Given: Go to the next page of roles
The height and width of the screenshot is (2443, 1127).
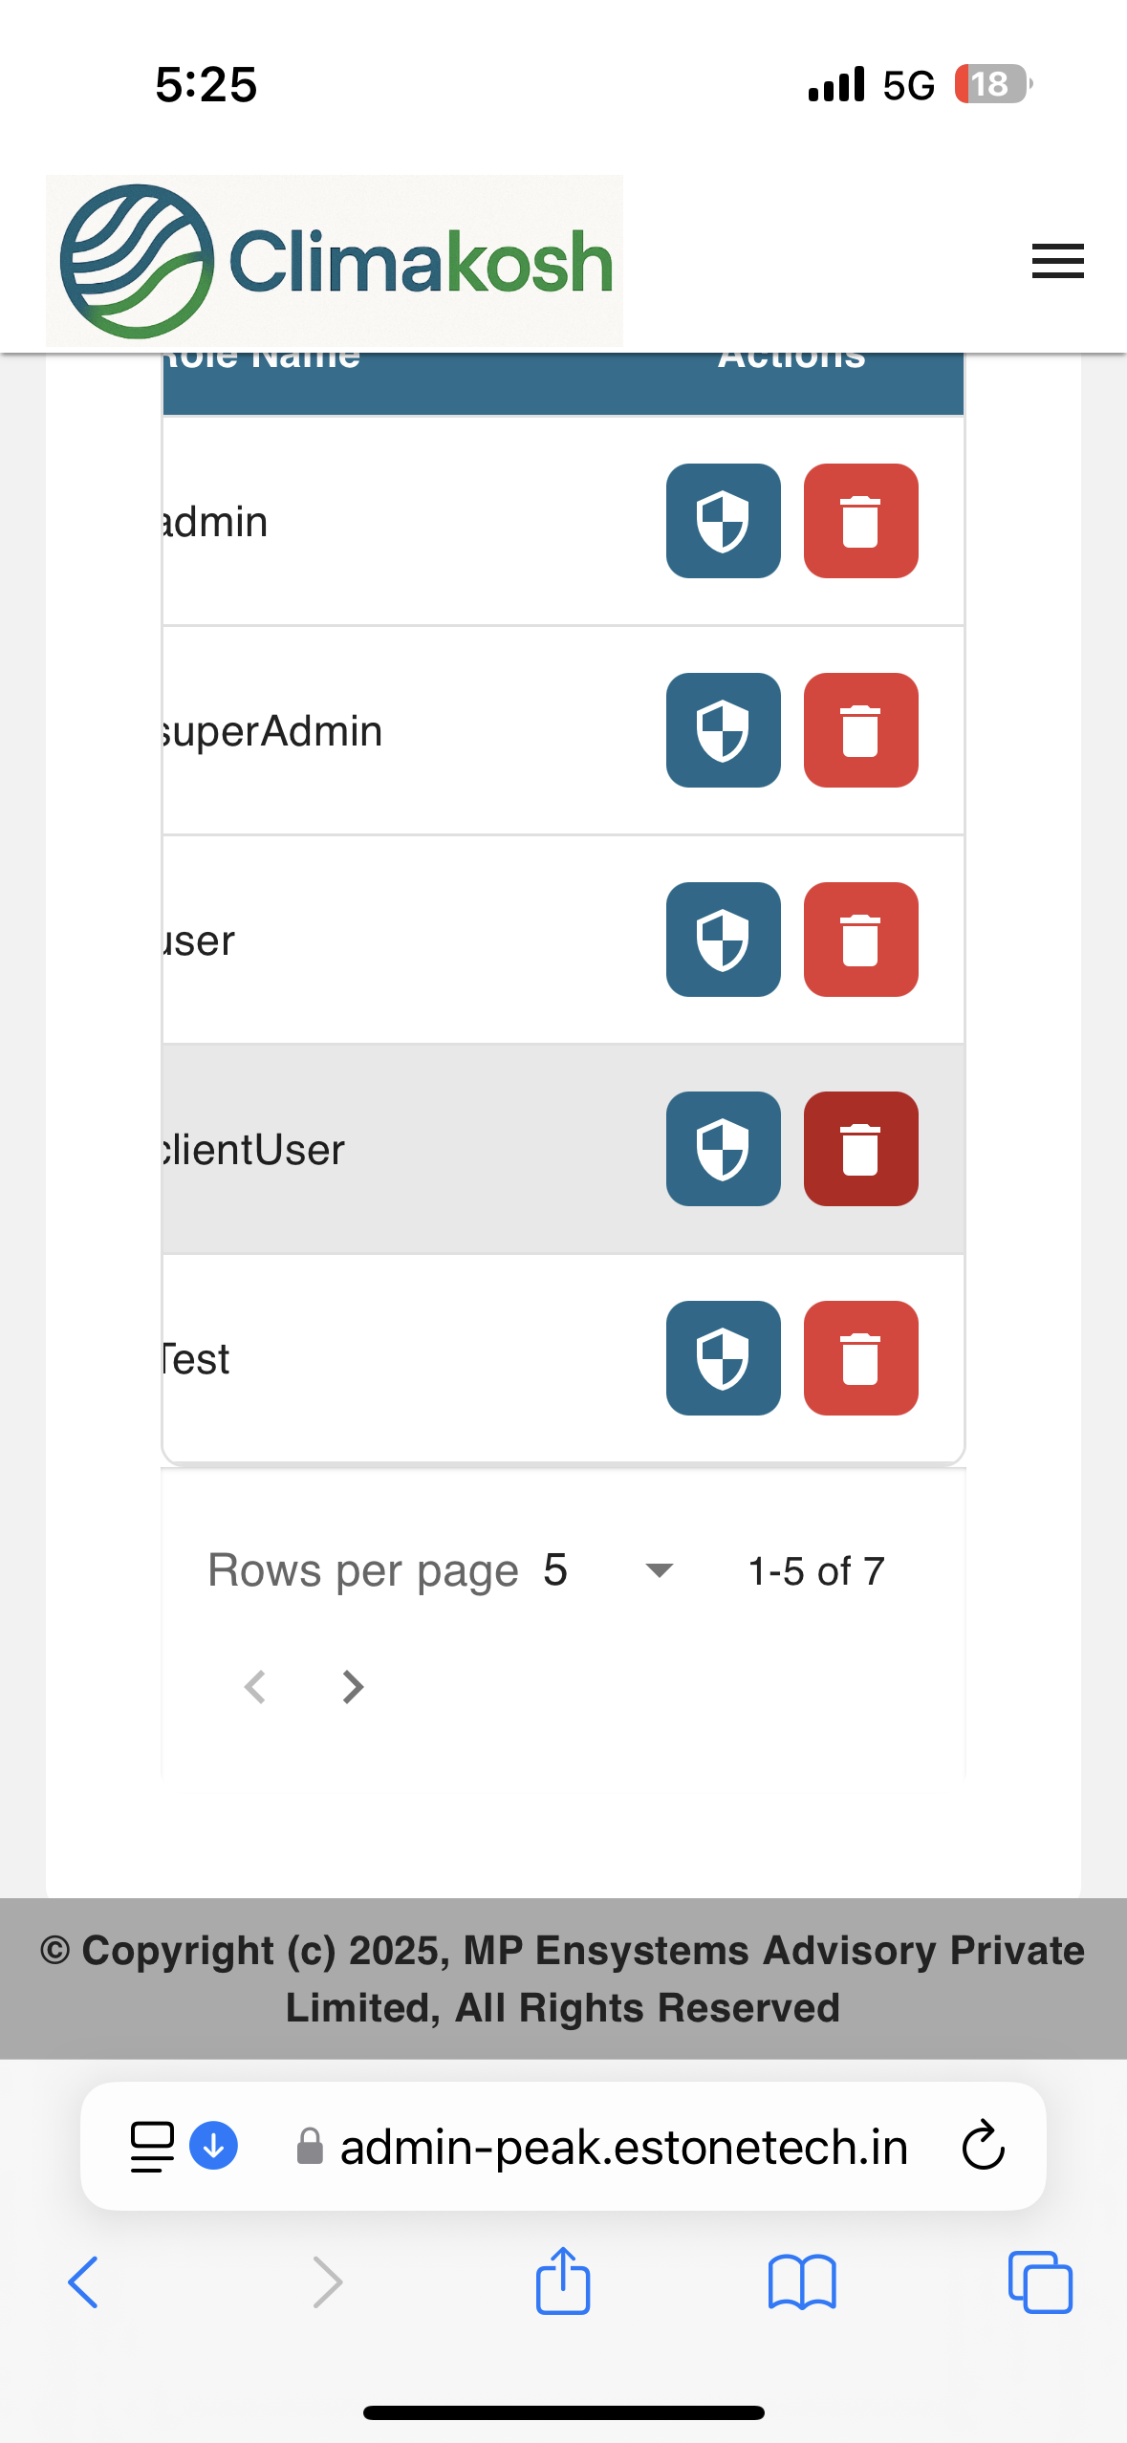Looking at the screenshot, I should (353, 1687).
